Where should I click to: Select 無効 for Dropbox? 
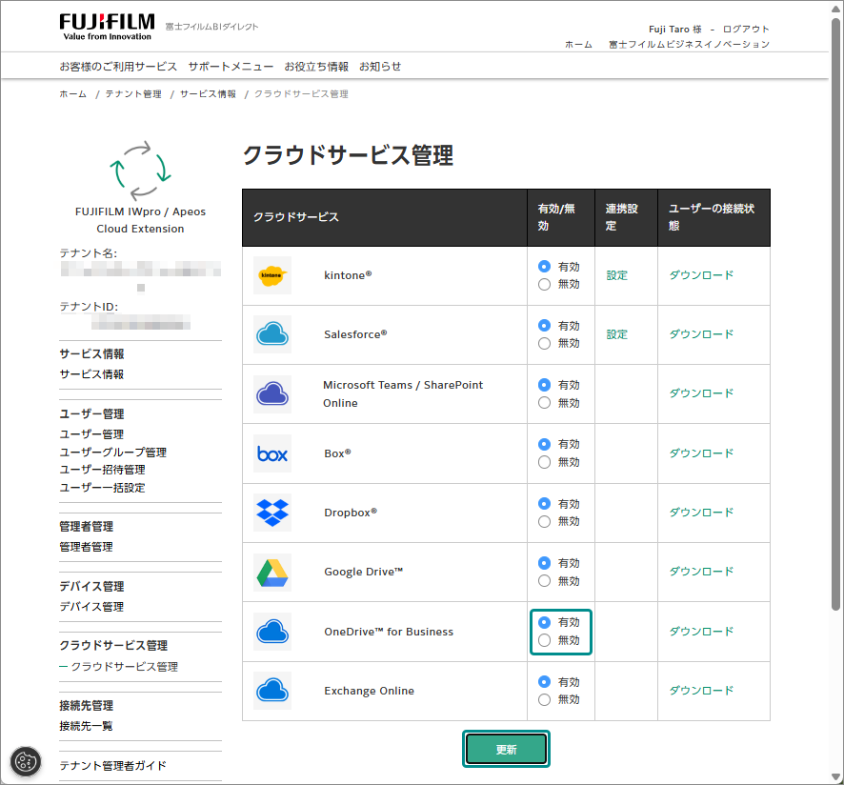[544, 521]
